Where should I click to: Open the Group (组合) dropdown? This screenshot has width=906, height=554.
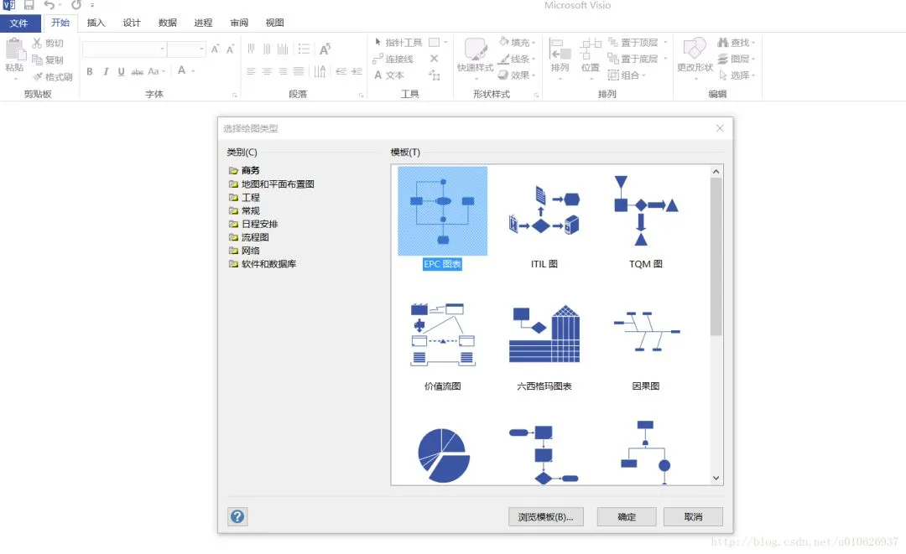(x=627, y=75)
